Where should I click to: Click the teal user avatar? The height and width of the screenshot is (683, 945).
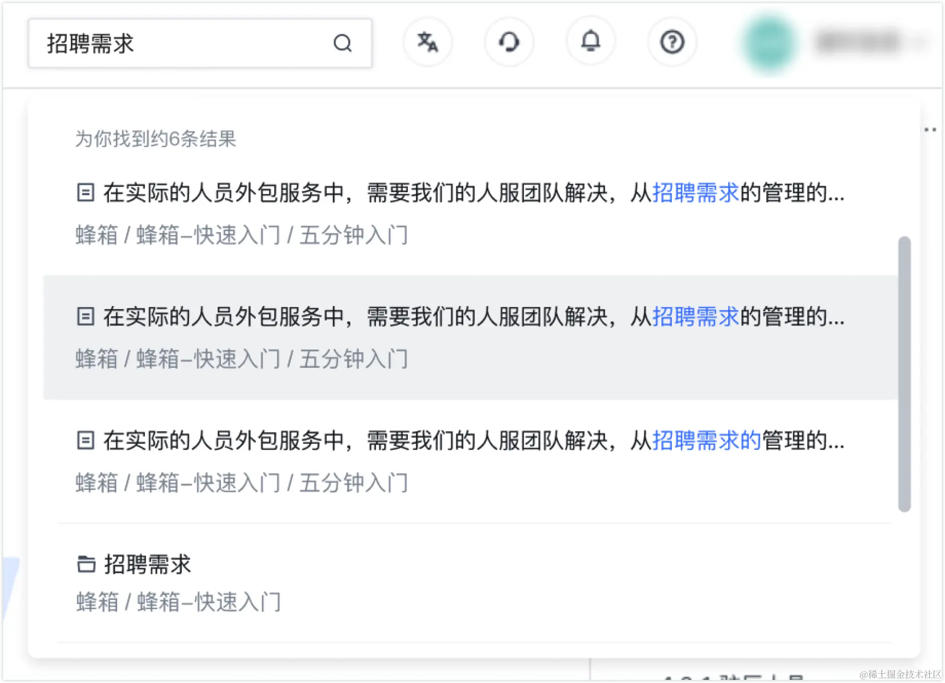(769, 44)
